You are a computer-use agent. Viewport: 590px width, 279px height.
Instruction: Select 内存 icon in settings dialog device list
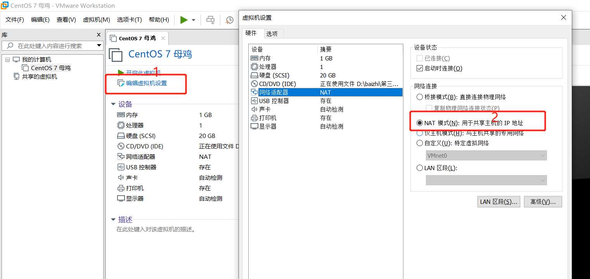[254, 58]
